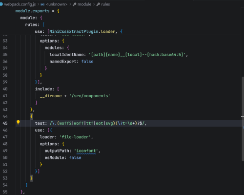Jump to sticky line module.exports = {

(38, 11)
